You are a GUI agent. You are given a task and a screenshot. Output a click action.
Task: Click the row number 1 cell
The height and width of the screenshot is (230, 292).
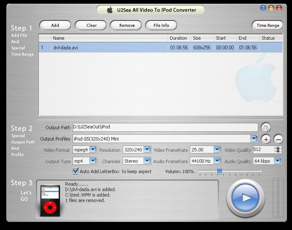tap(45, 47)
